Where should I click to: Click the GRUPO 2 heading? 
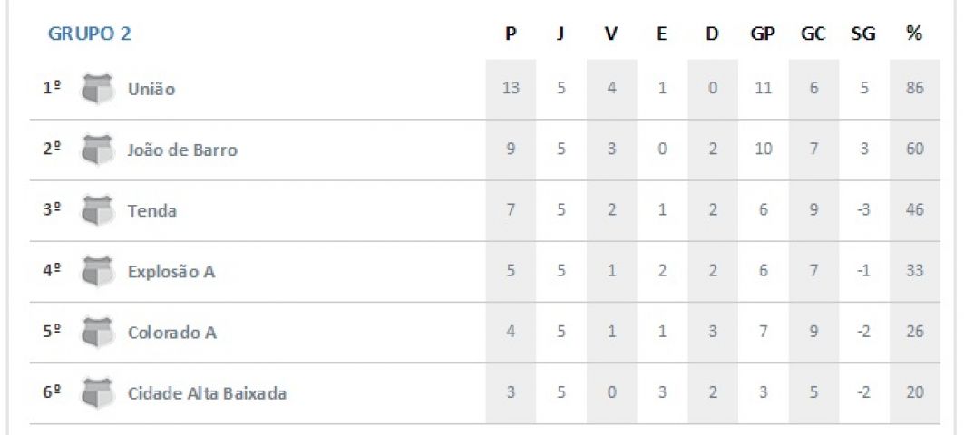click(x=90, y=34)
